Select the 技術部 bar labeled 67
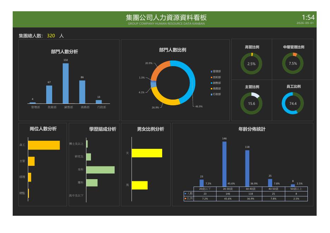This screenshot has width=330, height=233. coord(49,95)
